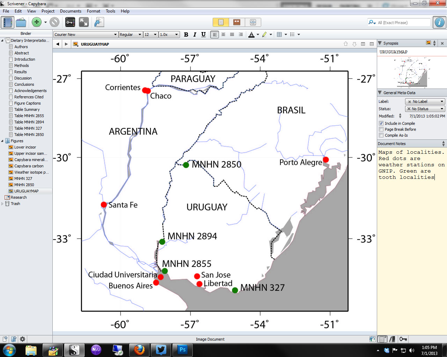Click the Compose full screen icon
Image resolution: width=447 pixels, height=357 pixels.
click(x=84, y=22)
